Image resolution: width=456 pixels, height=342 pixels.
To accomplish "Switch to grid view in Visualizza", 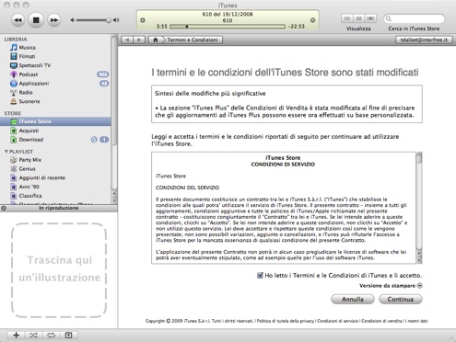I will (358, 18).
